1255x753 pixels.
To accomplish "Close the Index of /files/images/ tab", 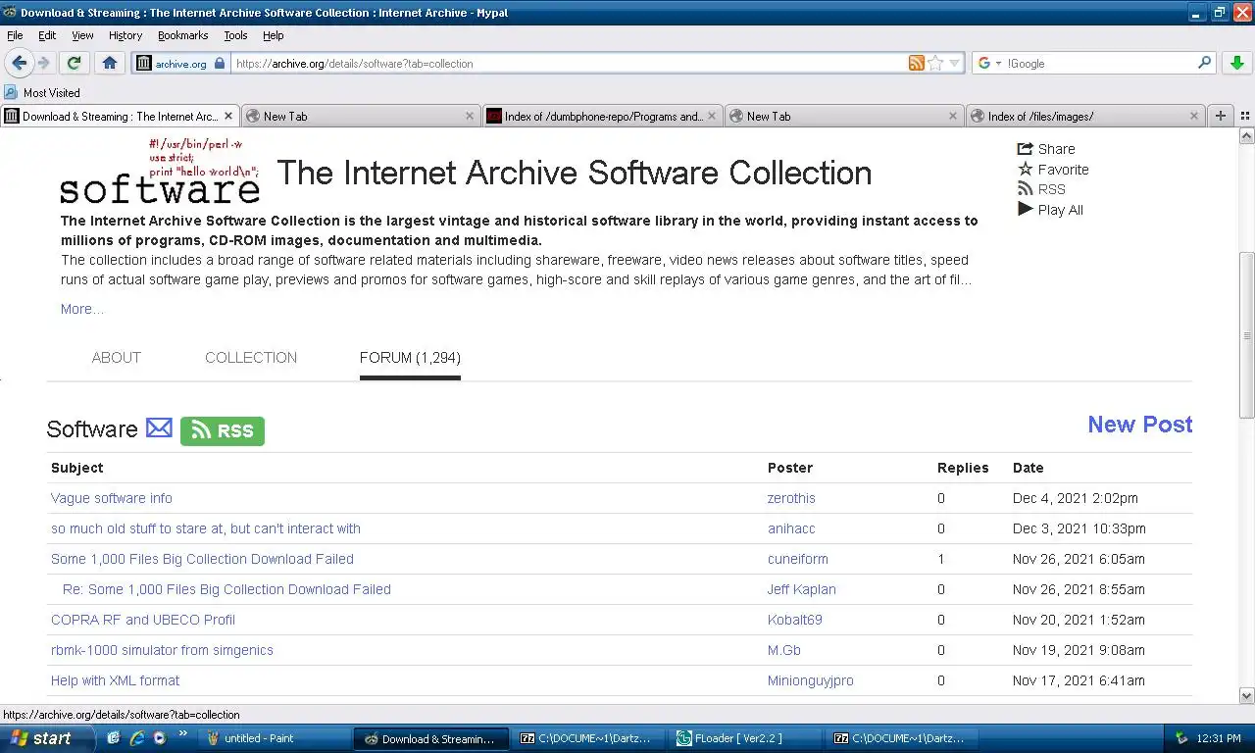I will (x=1193, y=116).
